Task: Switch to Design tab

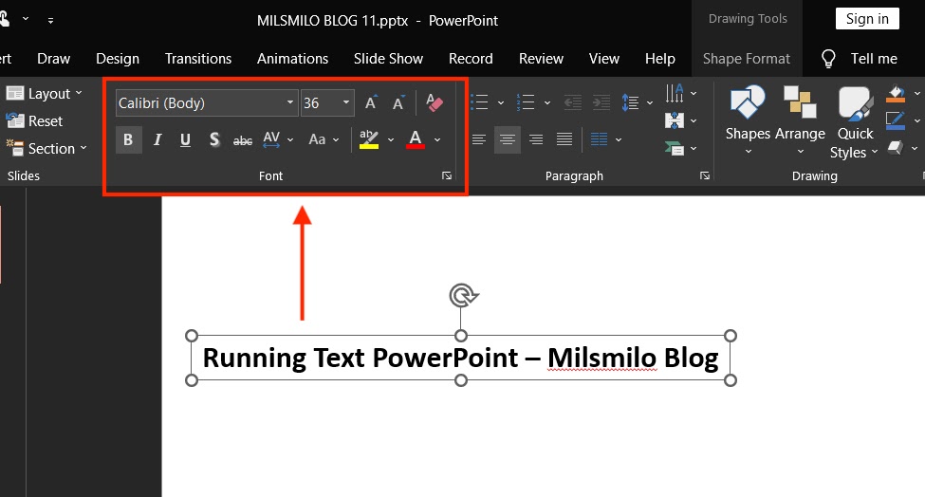Action: pyautogui.click(x=118, y=59)
